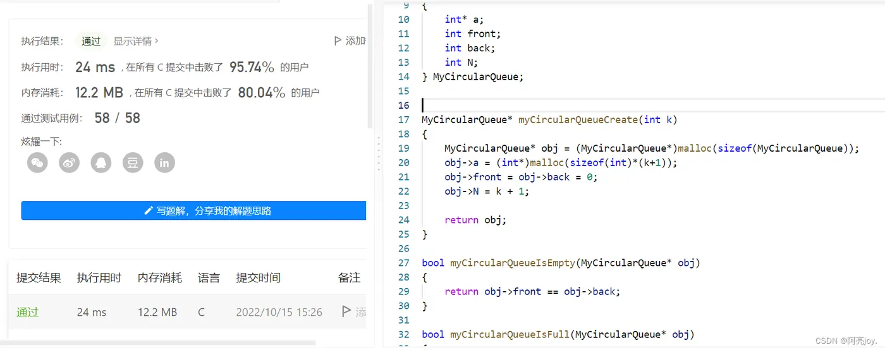Click myCircularQueueCreate function name
Viewport: 885px width, 350px height.
578,119
